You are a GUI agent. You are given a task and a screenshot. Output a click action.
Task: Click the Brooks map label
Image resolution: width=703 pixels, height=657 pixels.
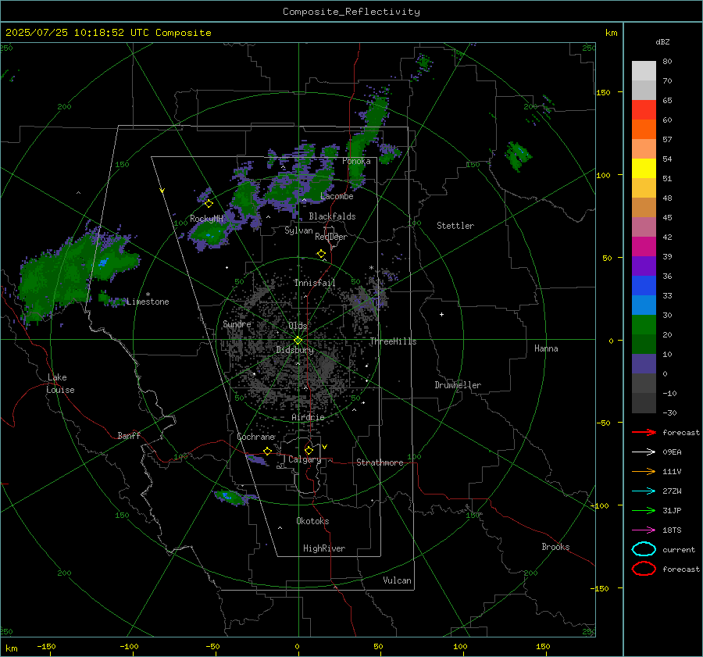pos(555,547)
